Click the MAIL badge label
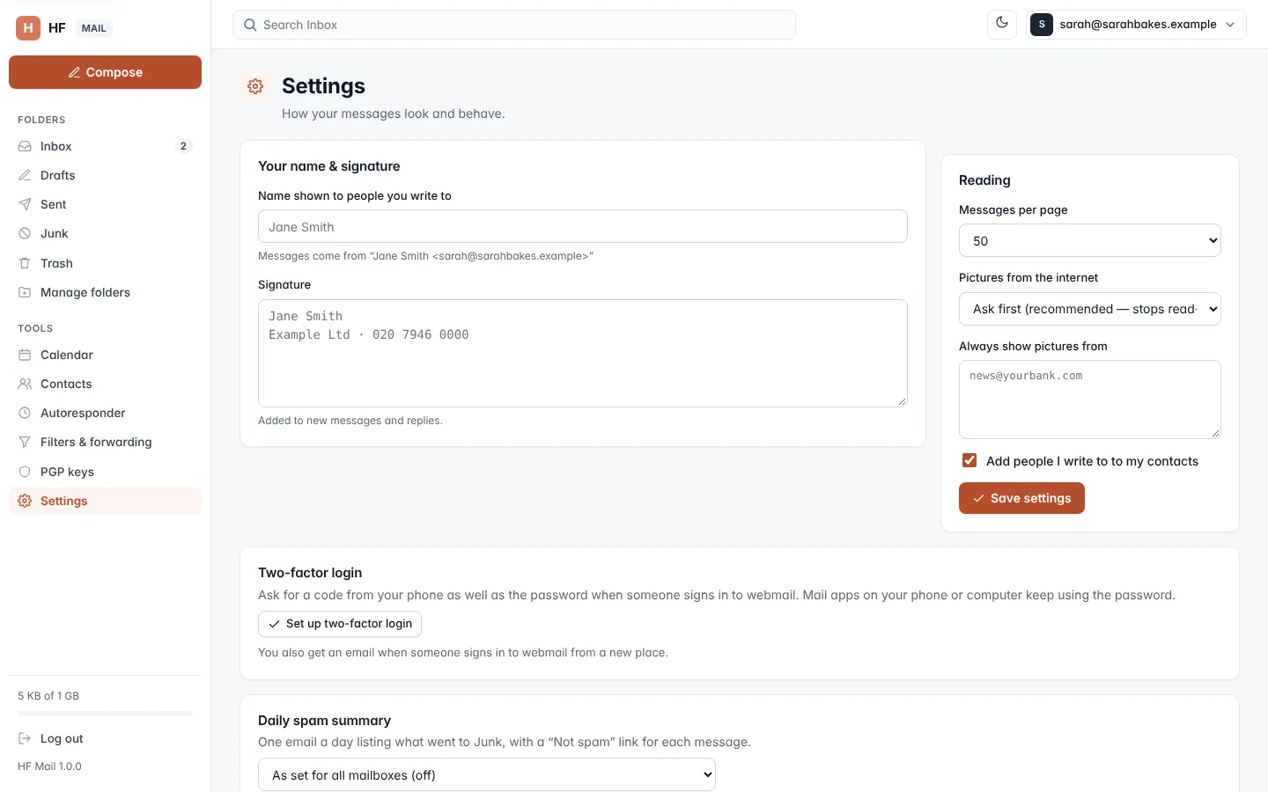This screenshot has height=792, width=1268. [94, 28]
